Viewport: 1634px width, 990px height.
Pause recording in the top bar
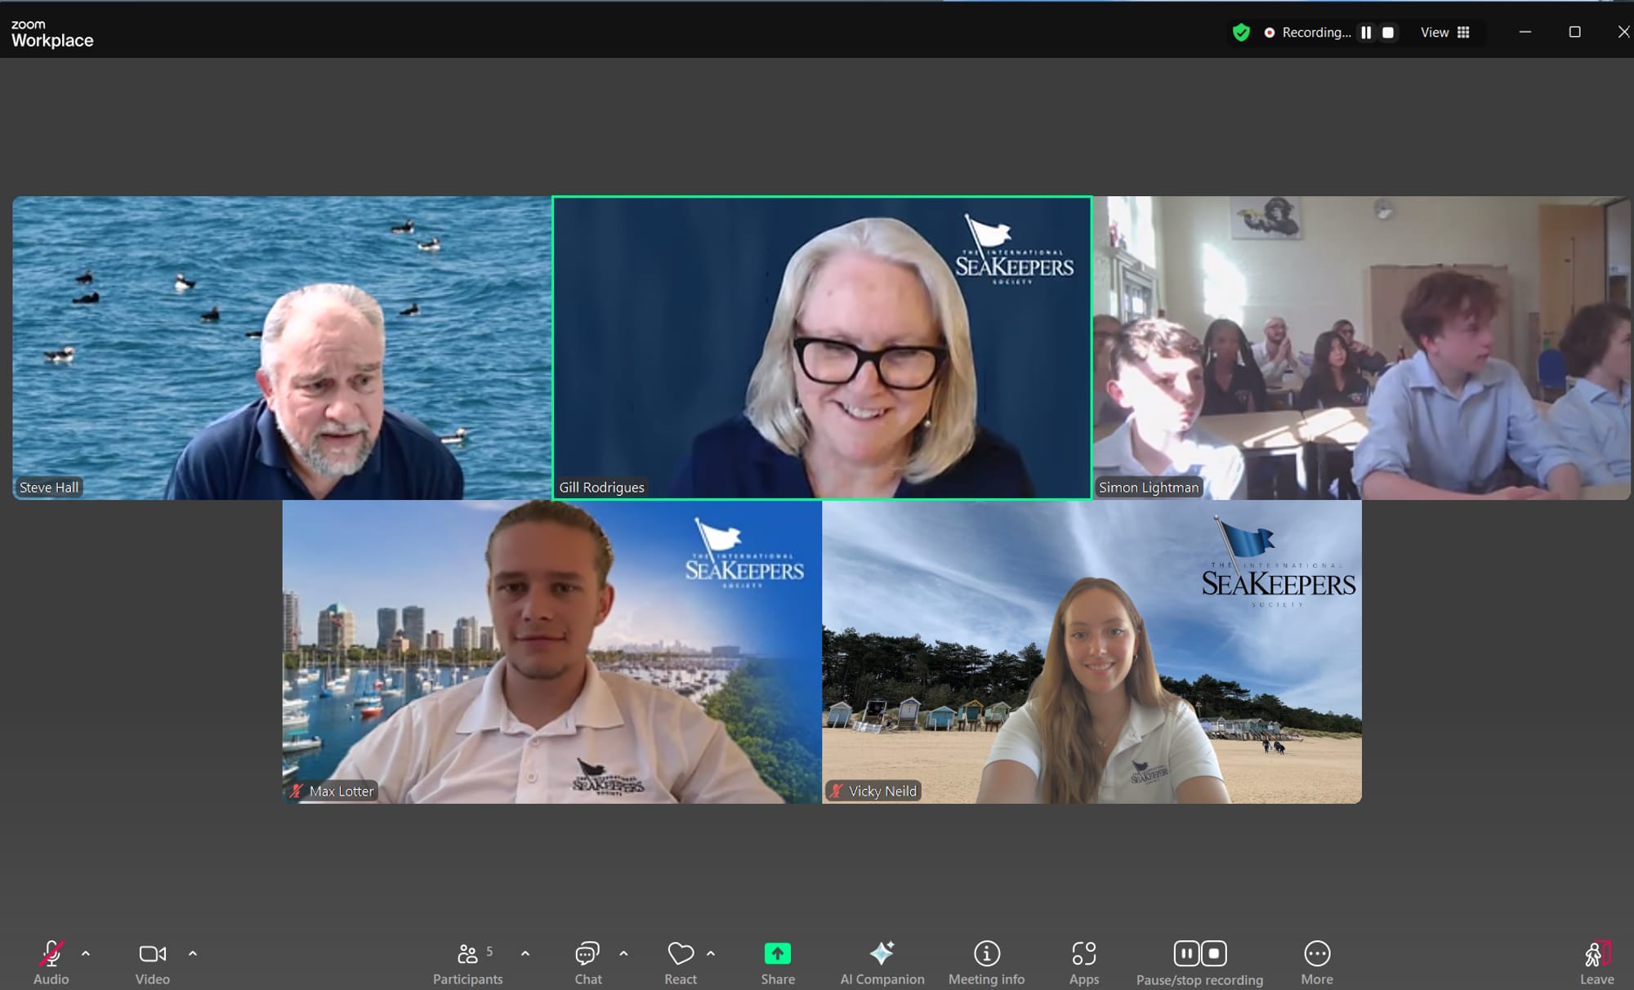(1366, 33)
